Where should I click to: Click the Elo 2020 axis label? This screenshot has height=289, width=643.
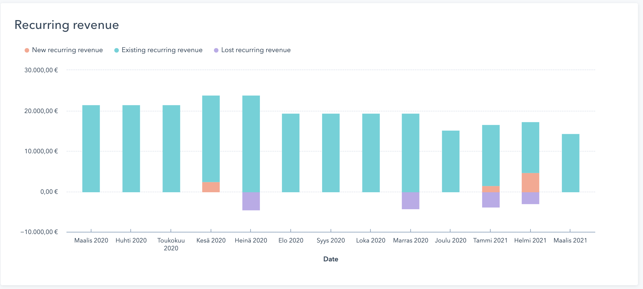click(x=291, y=240)
